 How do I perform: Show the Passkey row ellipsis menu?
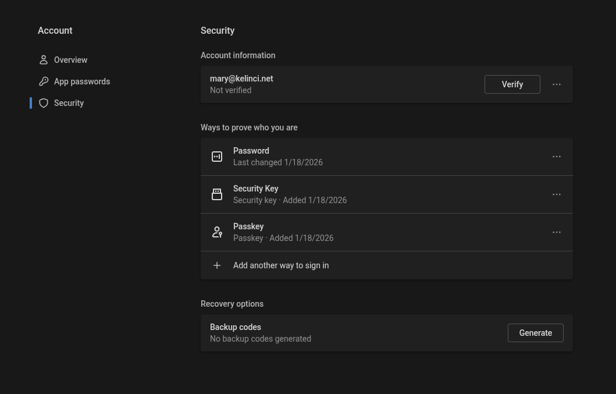(x=557, y=232)
